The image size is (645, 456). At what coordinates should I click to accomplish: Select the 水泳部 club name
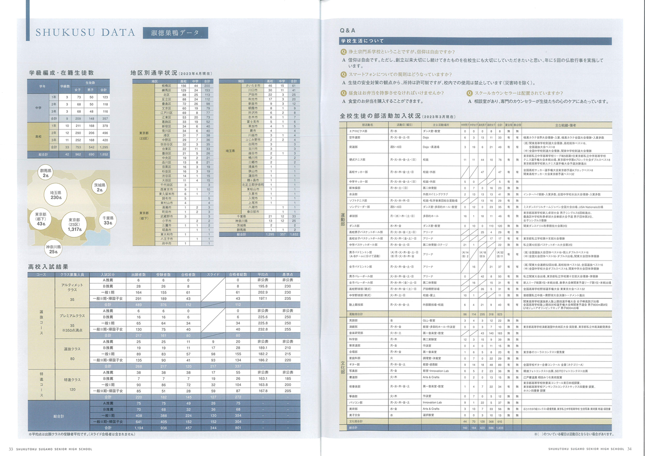coord(354,193)
